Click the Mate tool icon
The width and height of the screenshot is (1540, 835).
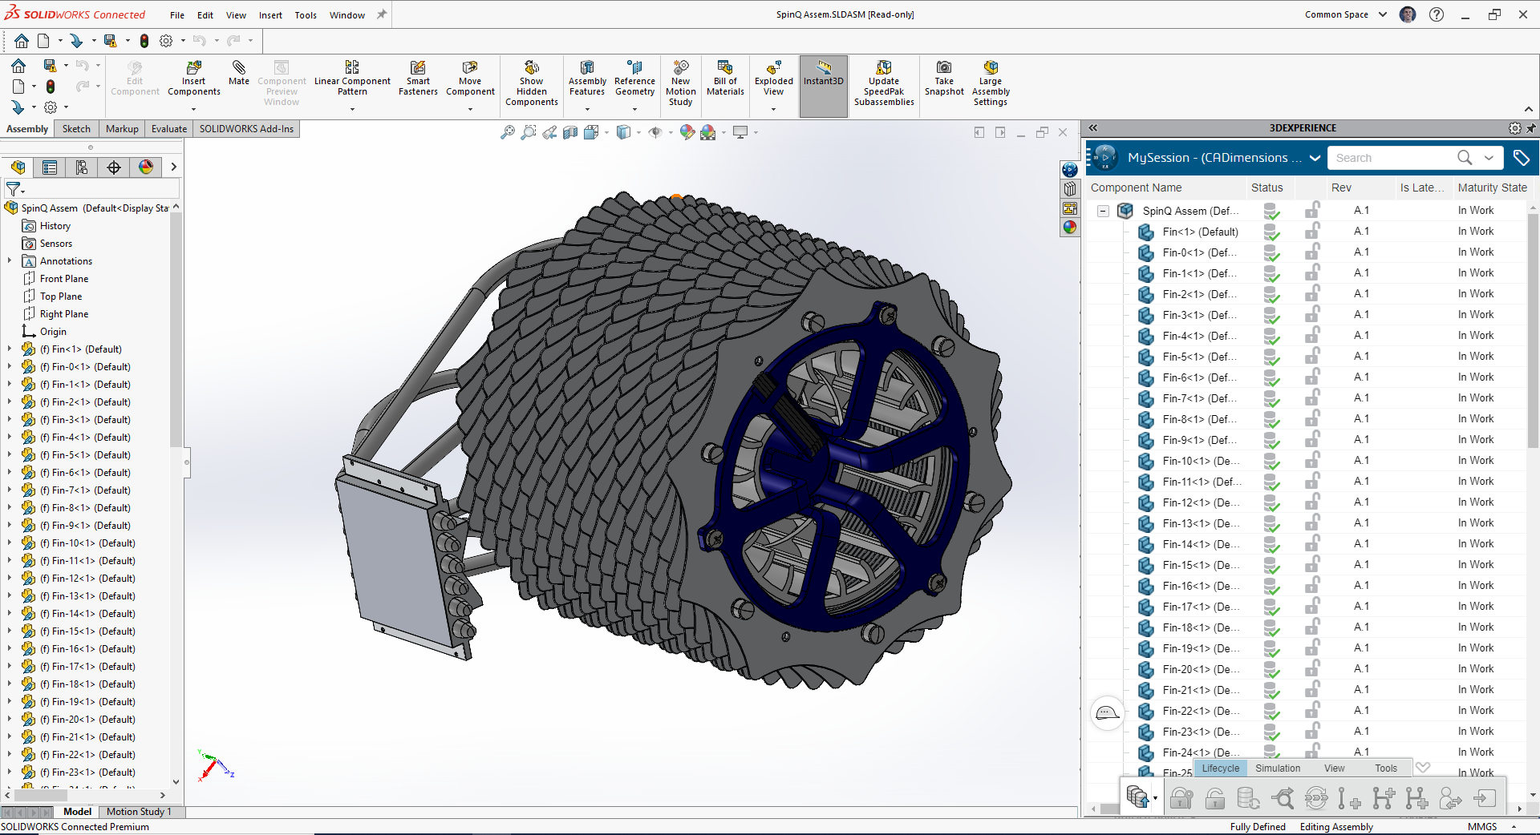coord(238,68)
